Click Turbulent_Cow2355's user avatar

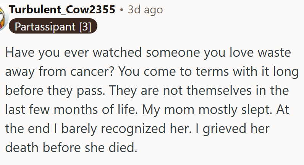pyautogui.click(x=3, y=19)
